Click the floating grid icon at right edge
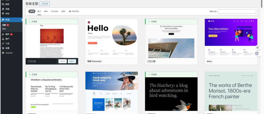The image size is (265, 114). click(x=257, y=47)
